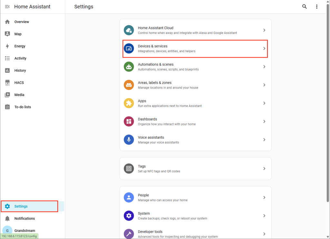330x239 pixels.
Task: Click the System gear icon
Action: 129,215
